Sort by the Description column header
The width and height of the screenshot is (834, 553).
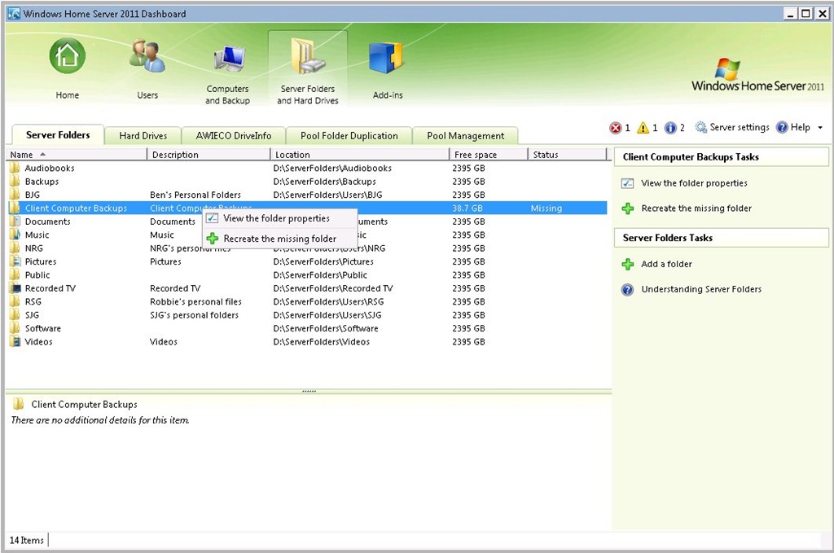click(x=208, y=154)
